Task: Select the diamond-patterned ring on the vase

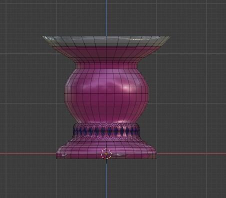Action: tap(106, 131)
